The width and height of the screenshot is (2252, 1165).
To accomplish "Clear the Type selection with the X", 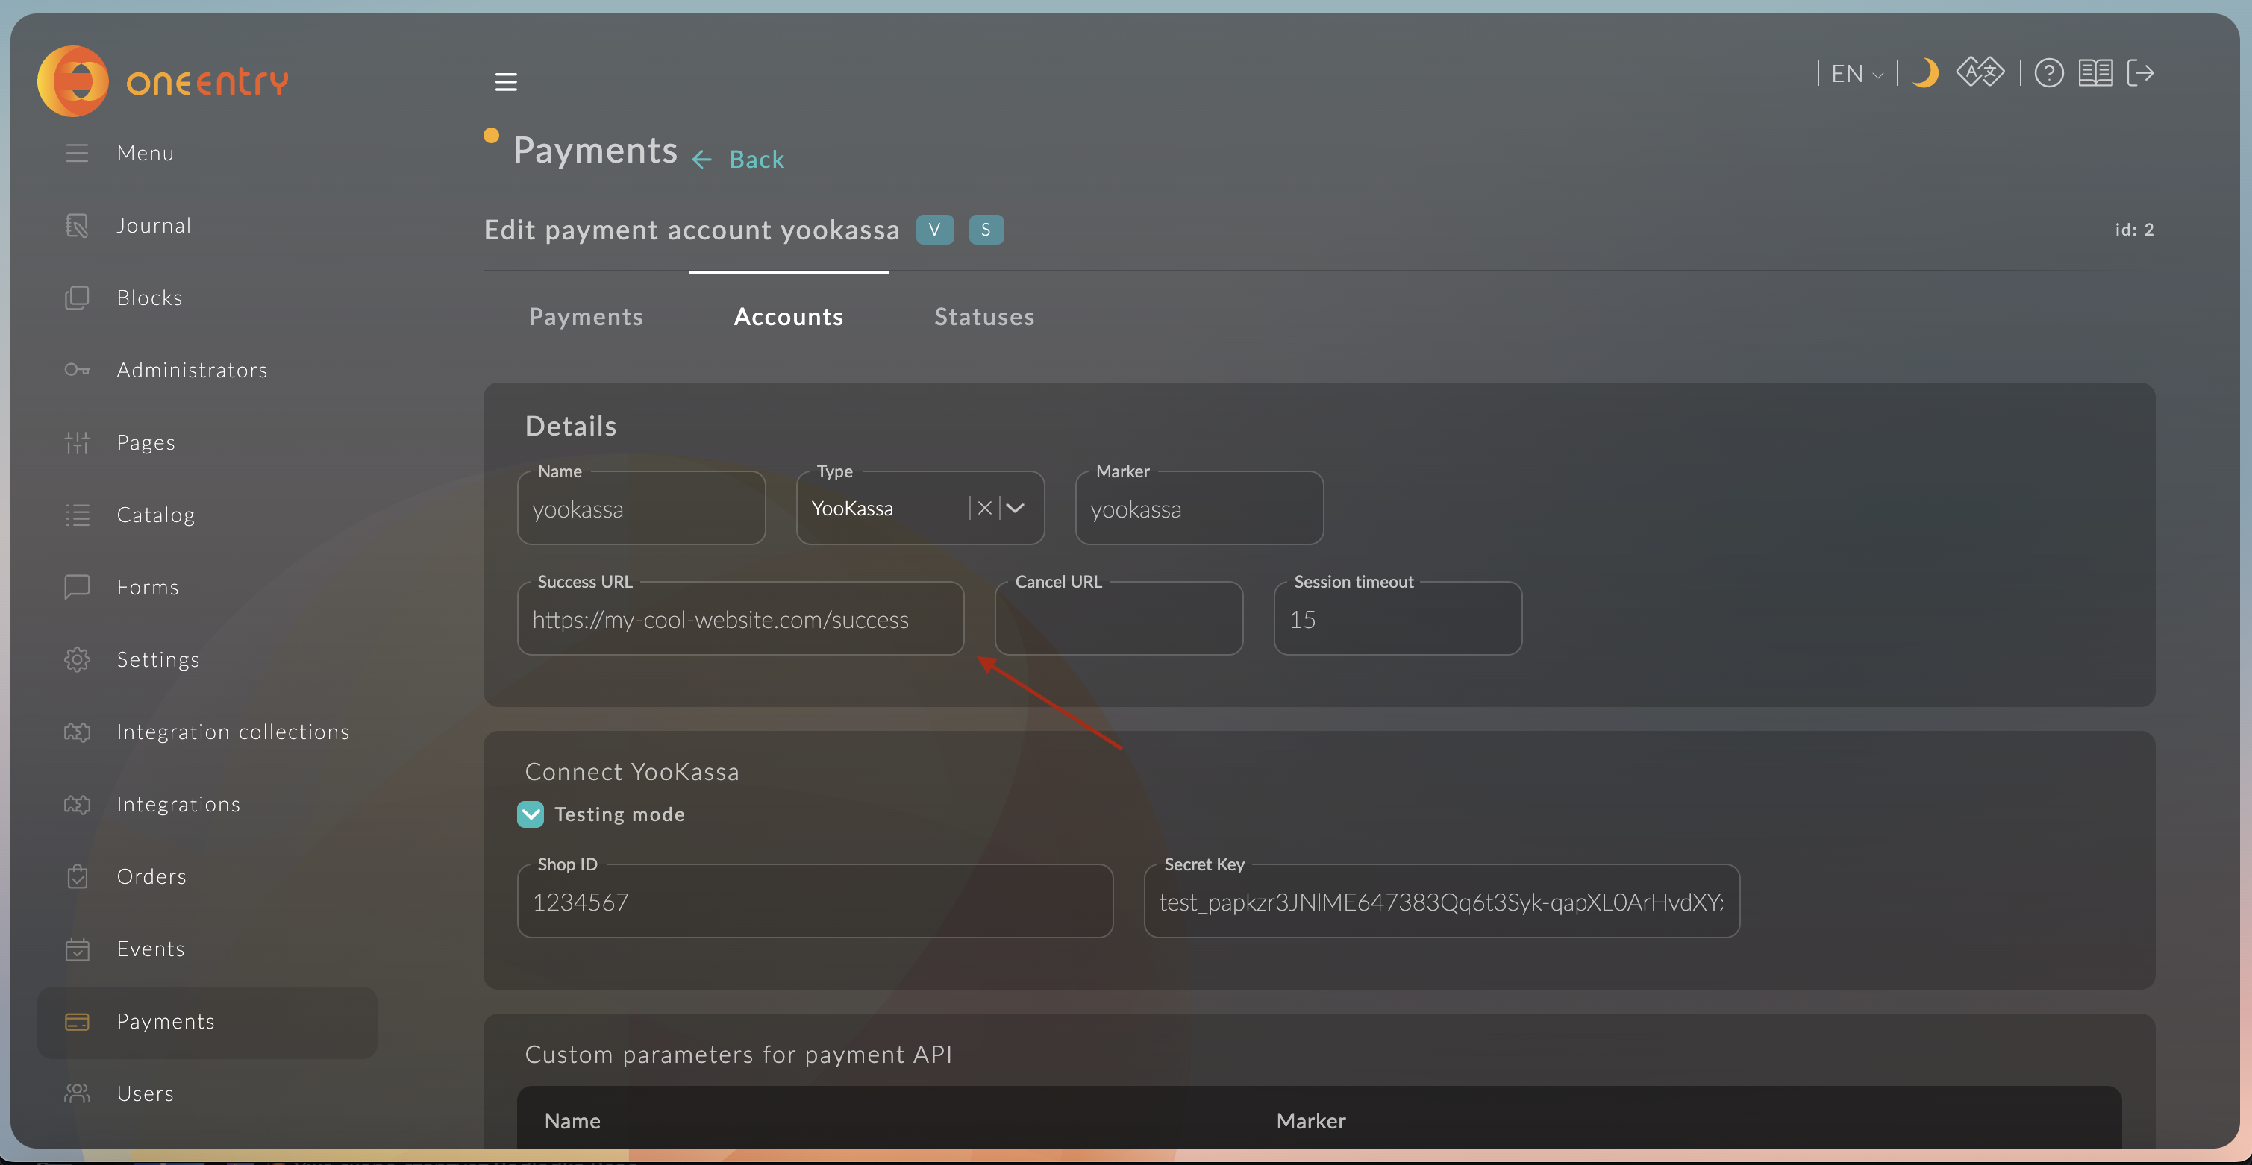I will 984,508.
